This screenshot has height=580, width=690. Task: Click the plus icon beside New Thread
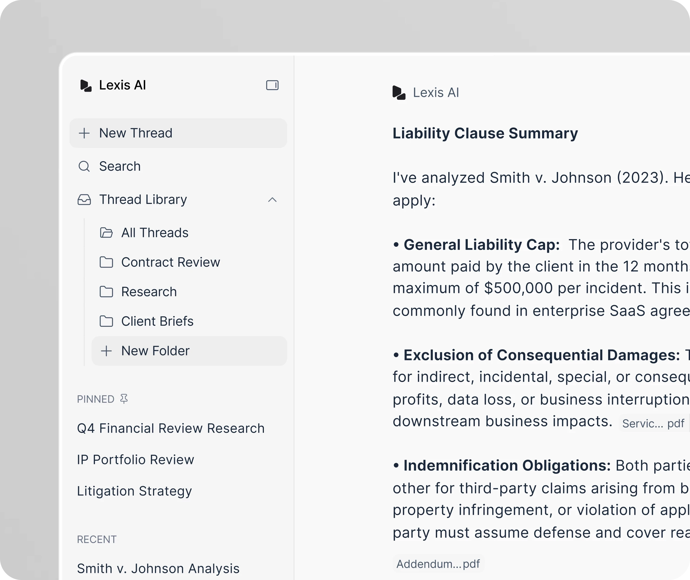coord(84,133)
